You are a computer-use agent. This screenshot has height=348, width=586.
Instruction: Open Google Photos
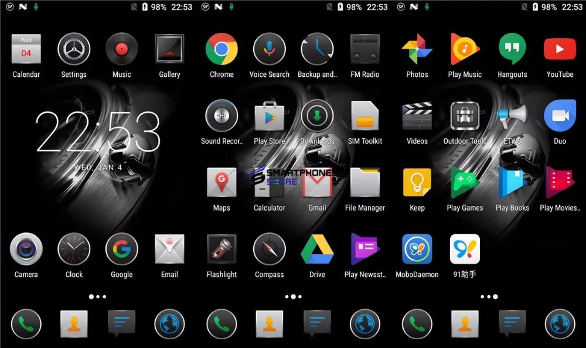pos(417,49)
